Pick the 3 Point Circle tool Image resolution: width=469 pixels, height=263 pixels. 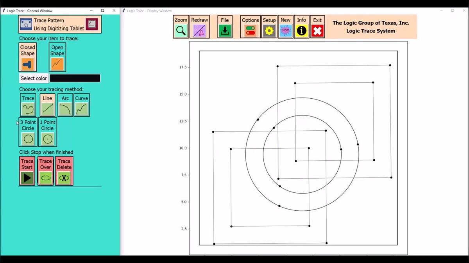27,132
